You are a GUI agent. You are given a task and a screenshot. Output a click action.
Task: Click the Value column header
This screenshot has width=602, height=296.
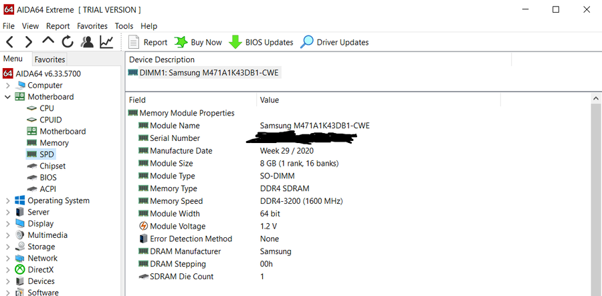(x=270, y=100)
